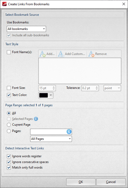Click into the Pages range input field
Viewport: 128px width, 188px height.
coord(48,132)
